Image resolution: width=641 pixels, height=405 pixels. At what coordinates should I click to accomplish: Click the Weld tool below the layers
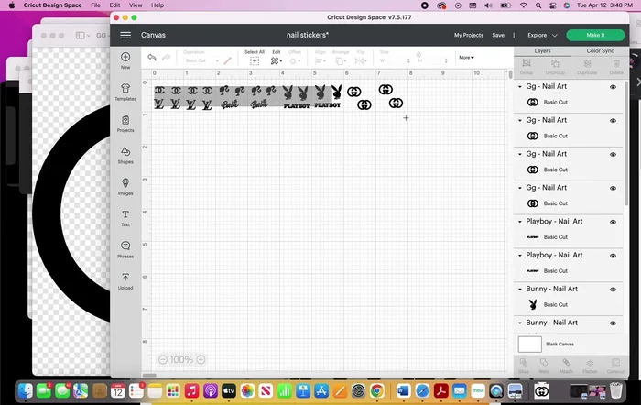coord(544,366)
